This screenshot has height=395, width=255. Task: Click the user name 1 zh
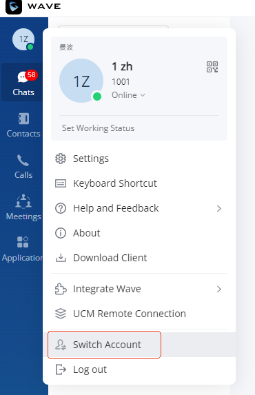pyautogui.click(x=122, y=67)
